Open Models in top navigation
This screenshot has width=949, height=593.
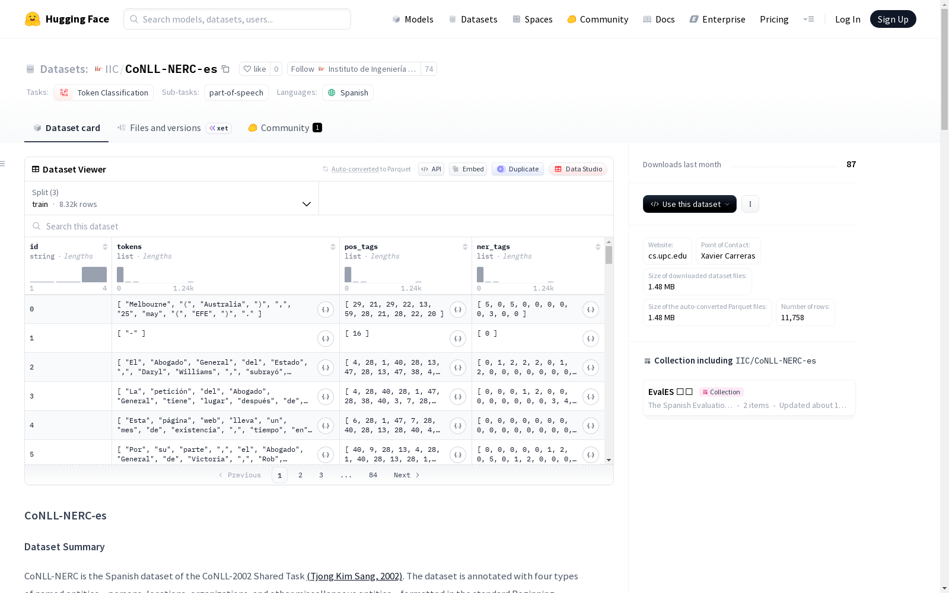413,19
